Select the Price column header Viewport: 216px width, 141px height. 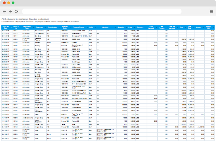point(130,27)
